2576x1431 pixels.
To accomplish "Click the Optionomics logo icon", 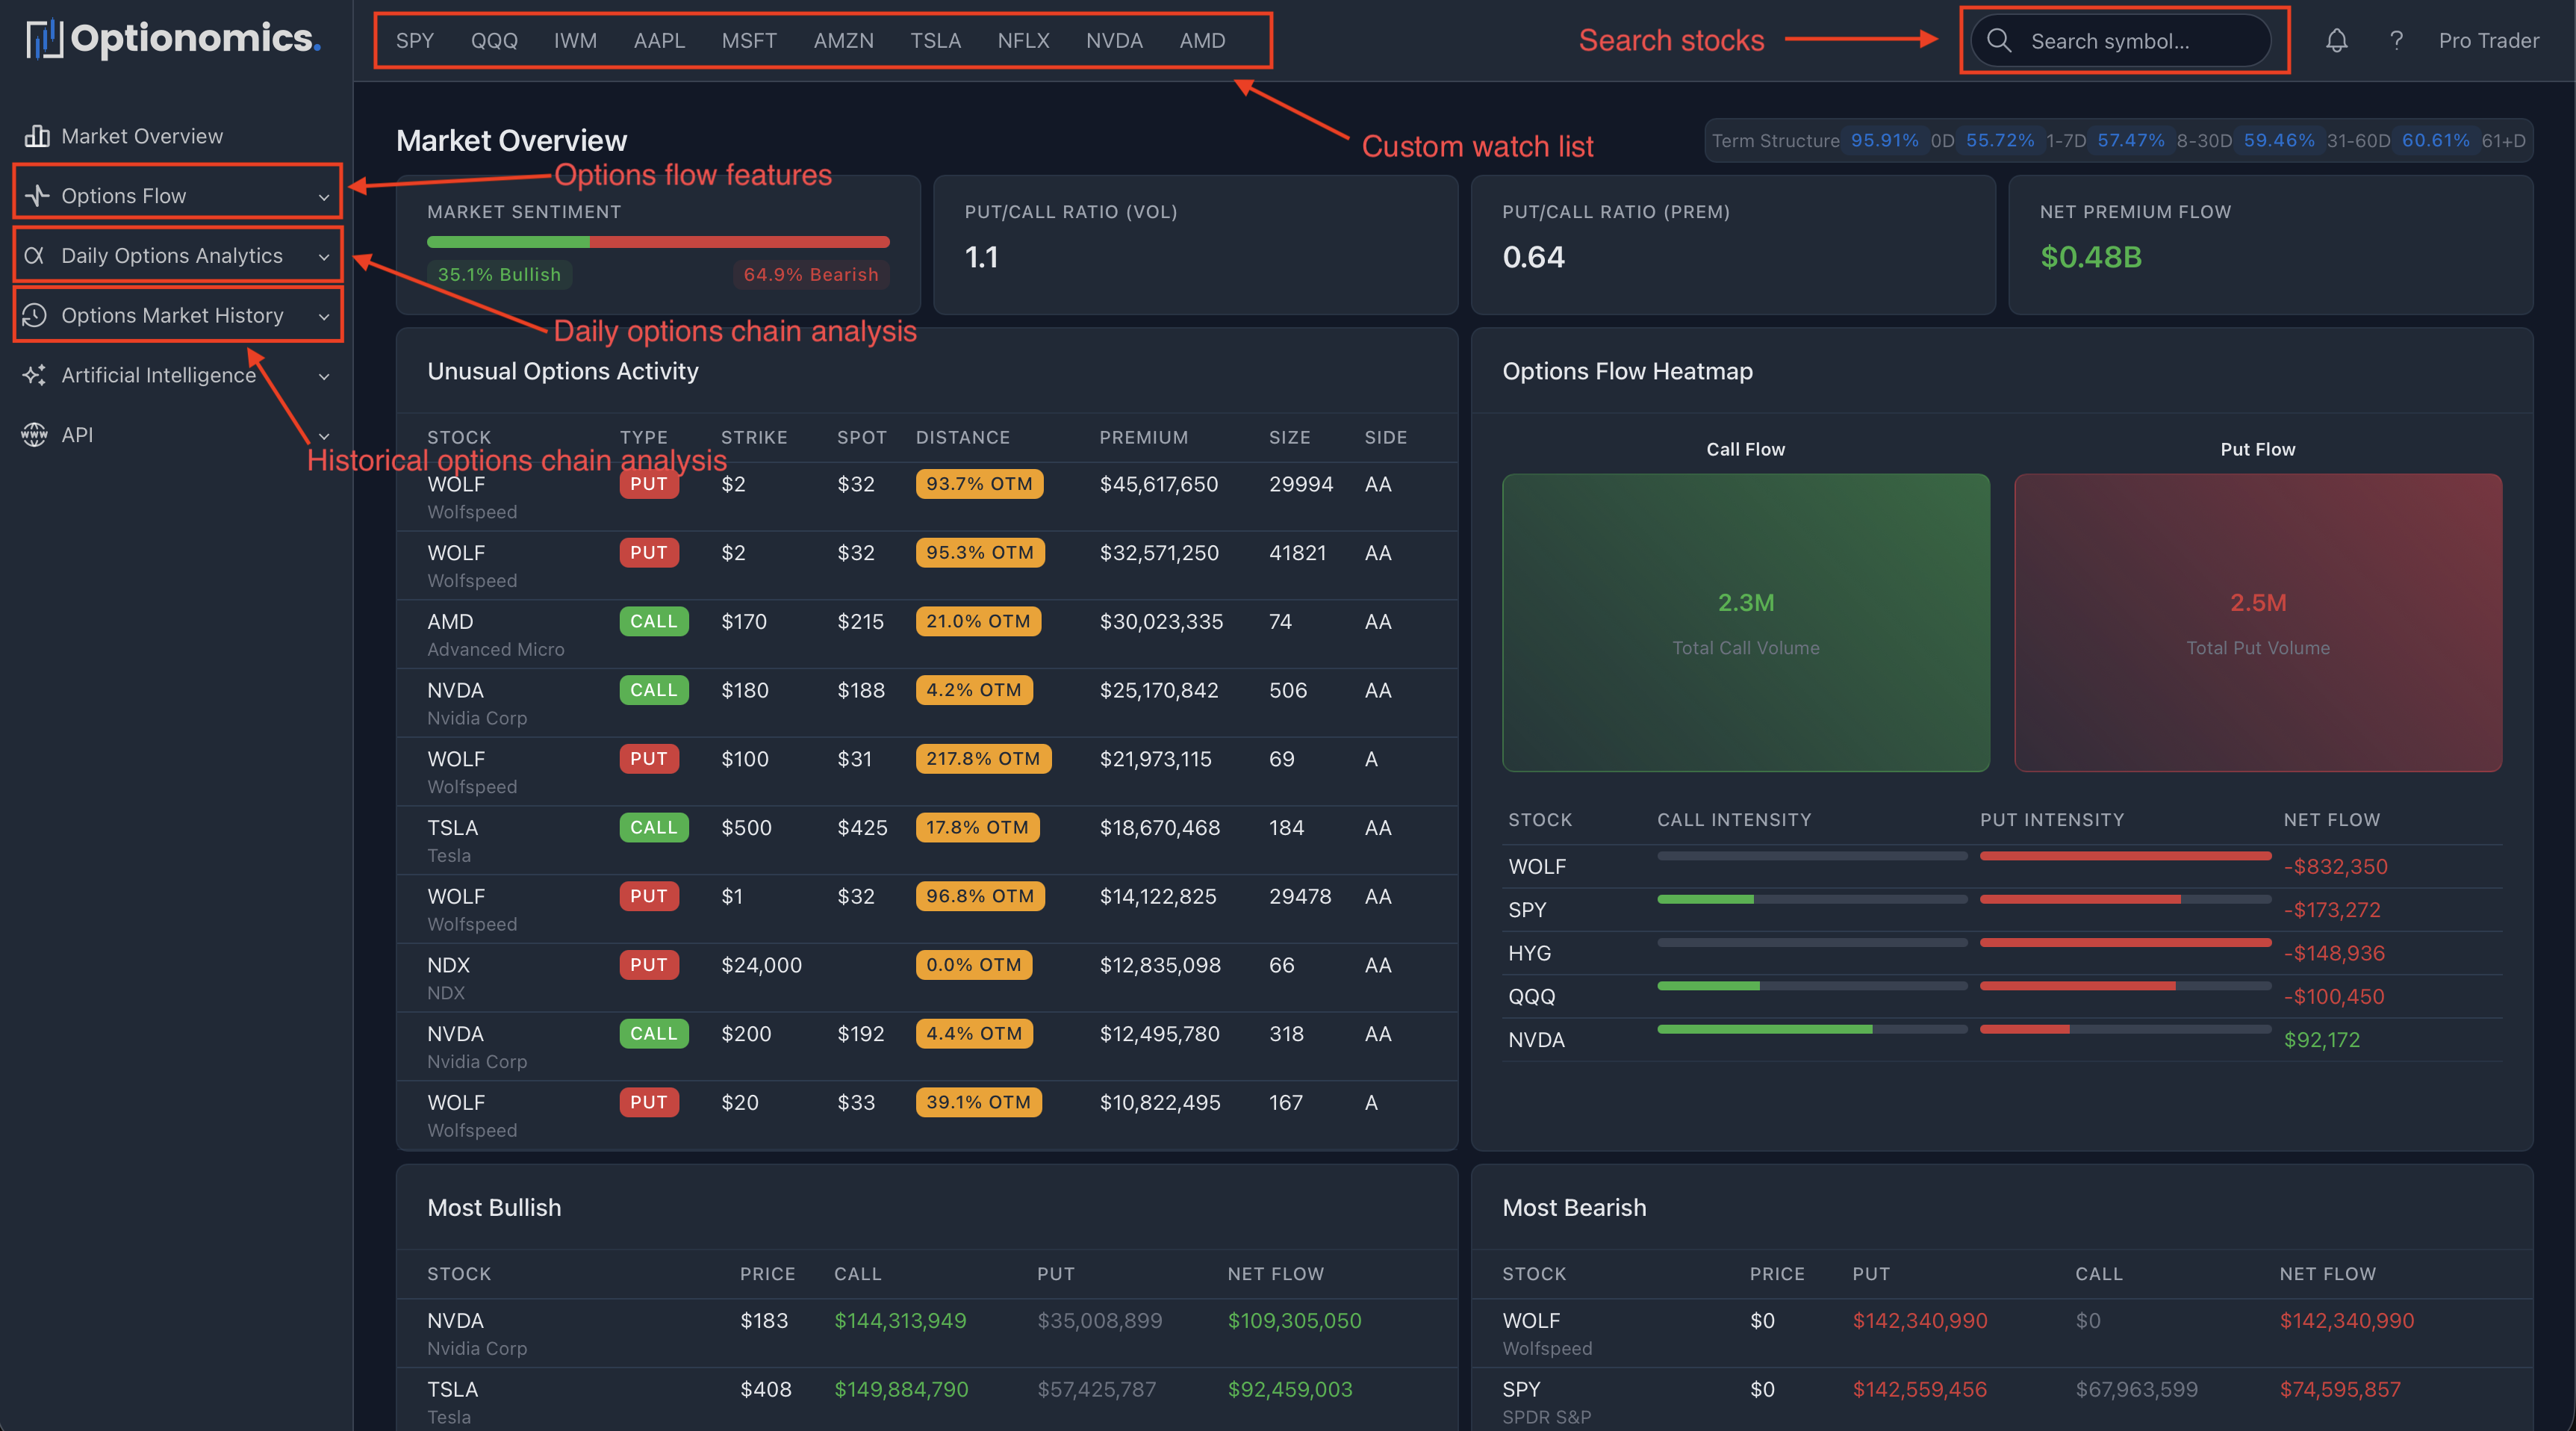I will tap(44, 39).
